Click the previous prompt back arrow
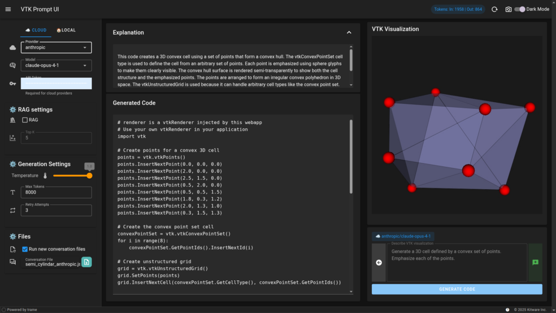Image resolution: width=556 pixels, height=313 pixels. 379,262
